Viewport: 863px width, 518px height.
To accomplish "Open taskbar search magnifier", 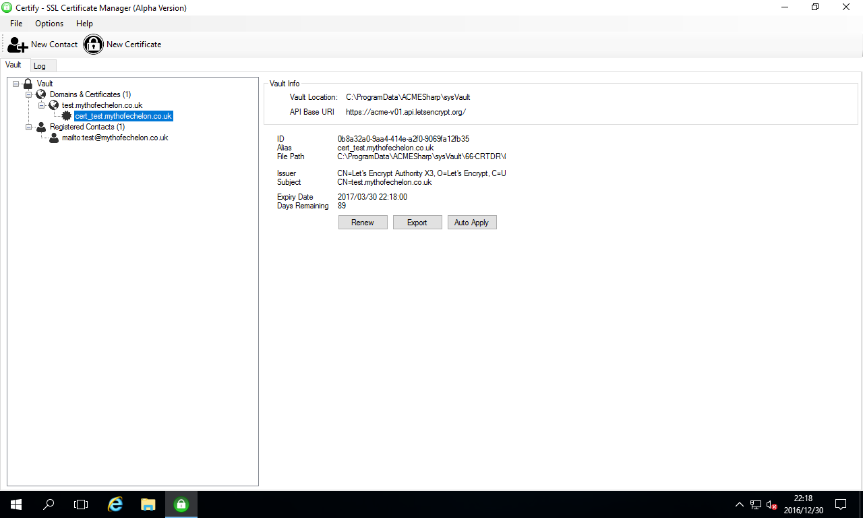I will pos(49,504).
